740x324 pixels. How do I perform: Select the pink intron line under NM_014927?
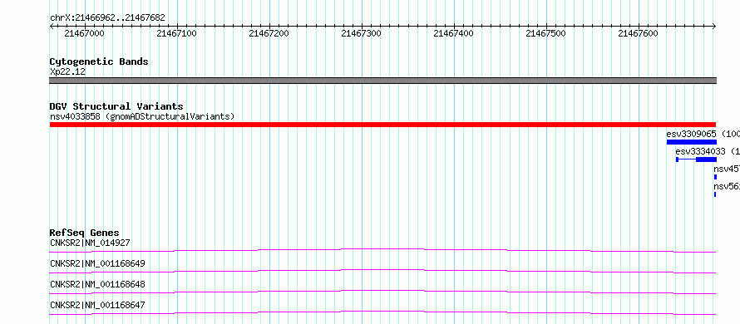click(x=382, y=250)
